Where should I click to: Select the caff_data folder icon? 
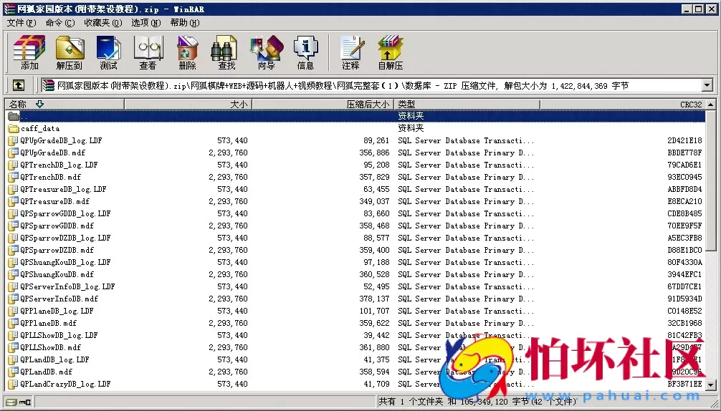[x=14, y=128]
